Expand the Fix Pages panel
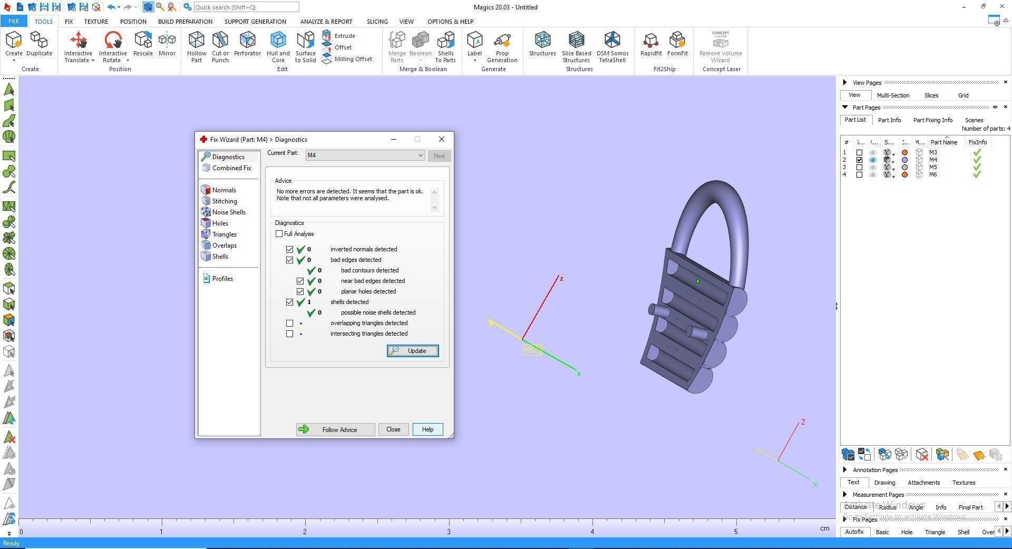Viewport: 1012px width, 549px height. pyautogui.click(x=845, y=519)
